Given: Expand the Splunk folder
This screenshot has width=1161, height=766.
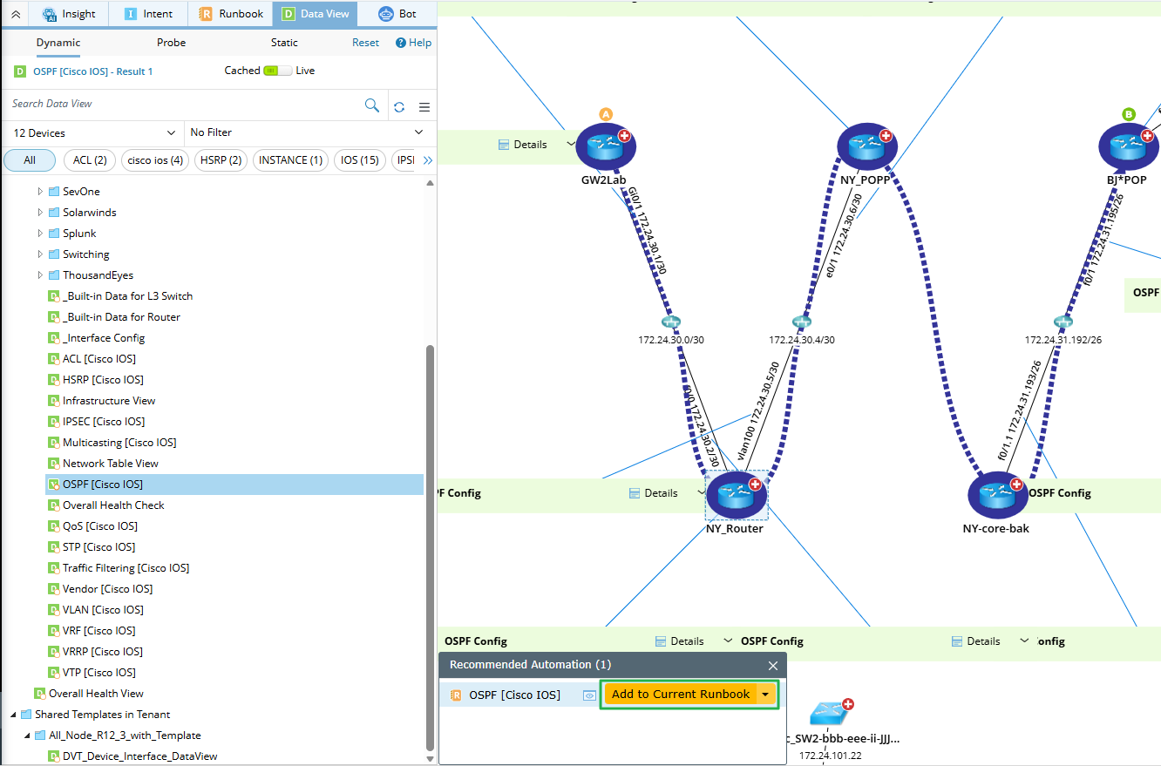Looking at the screenshot, I should tap(40, 234).
